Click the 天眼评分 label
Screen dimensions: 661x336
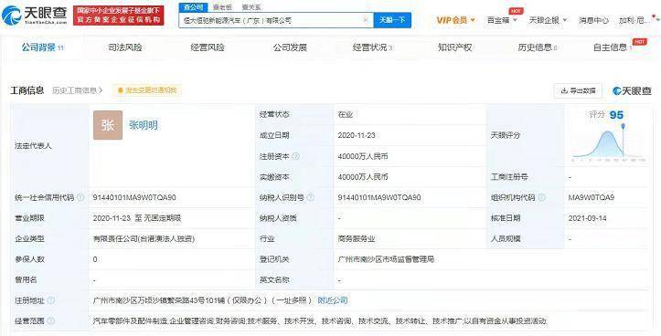click(x=506, y=135)
